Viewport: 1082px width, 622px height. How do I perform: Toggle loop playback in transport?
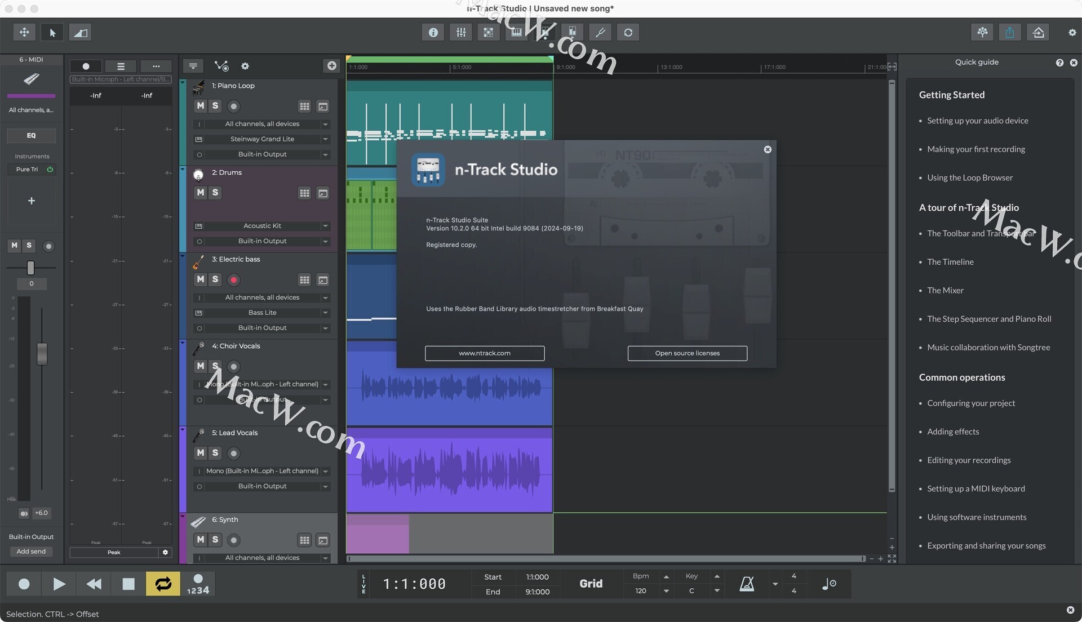click(163, 584)
